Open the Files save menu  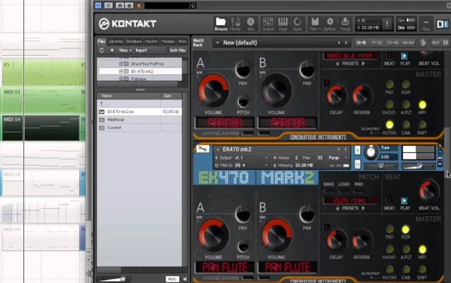[x=315, y=24]
